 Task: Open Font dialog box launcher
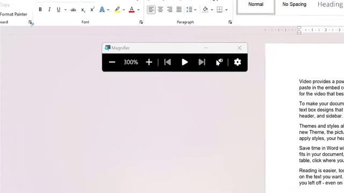coord(141,22)
